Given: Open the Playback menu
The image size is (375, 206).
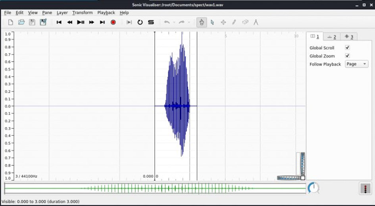Looking at the screenshot, I should pos(106,13).
